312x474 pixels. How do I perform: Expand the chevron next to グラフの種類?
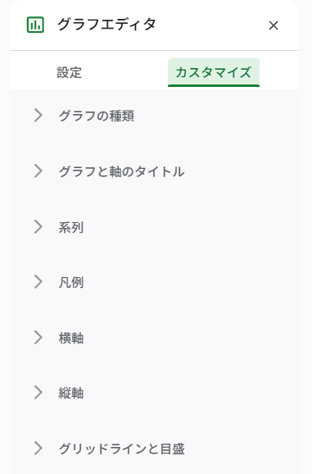(x=38, y=115)
